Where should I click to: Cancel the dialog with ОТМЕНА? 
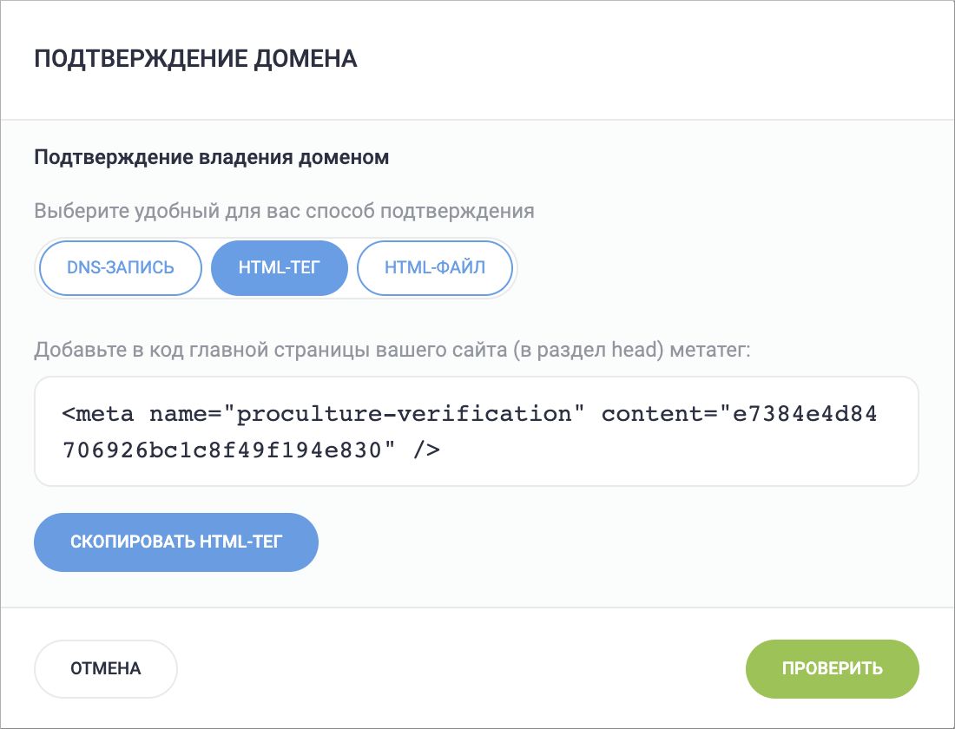(x=105, y=669)
